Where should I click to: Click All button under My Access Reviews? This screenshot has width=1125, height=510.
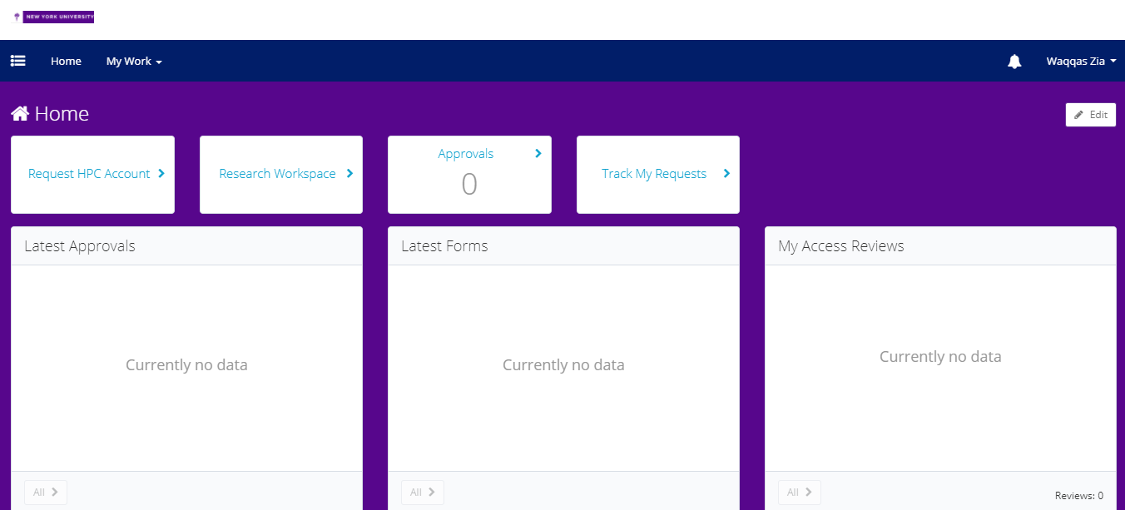click(800, 493)
